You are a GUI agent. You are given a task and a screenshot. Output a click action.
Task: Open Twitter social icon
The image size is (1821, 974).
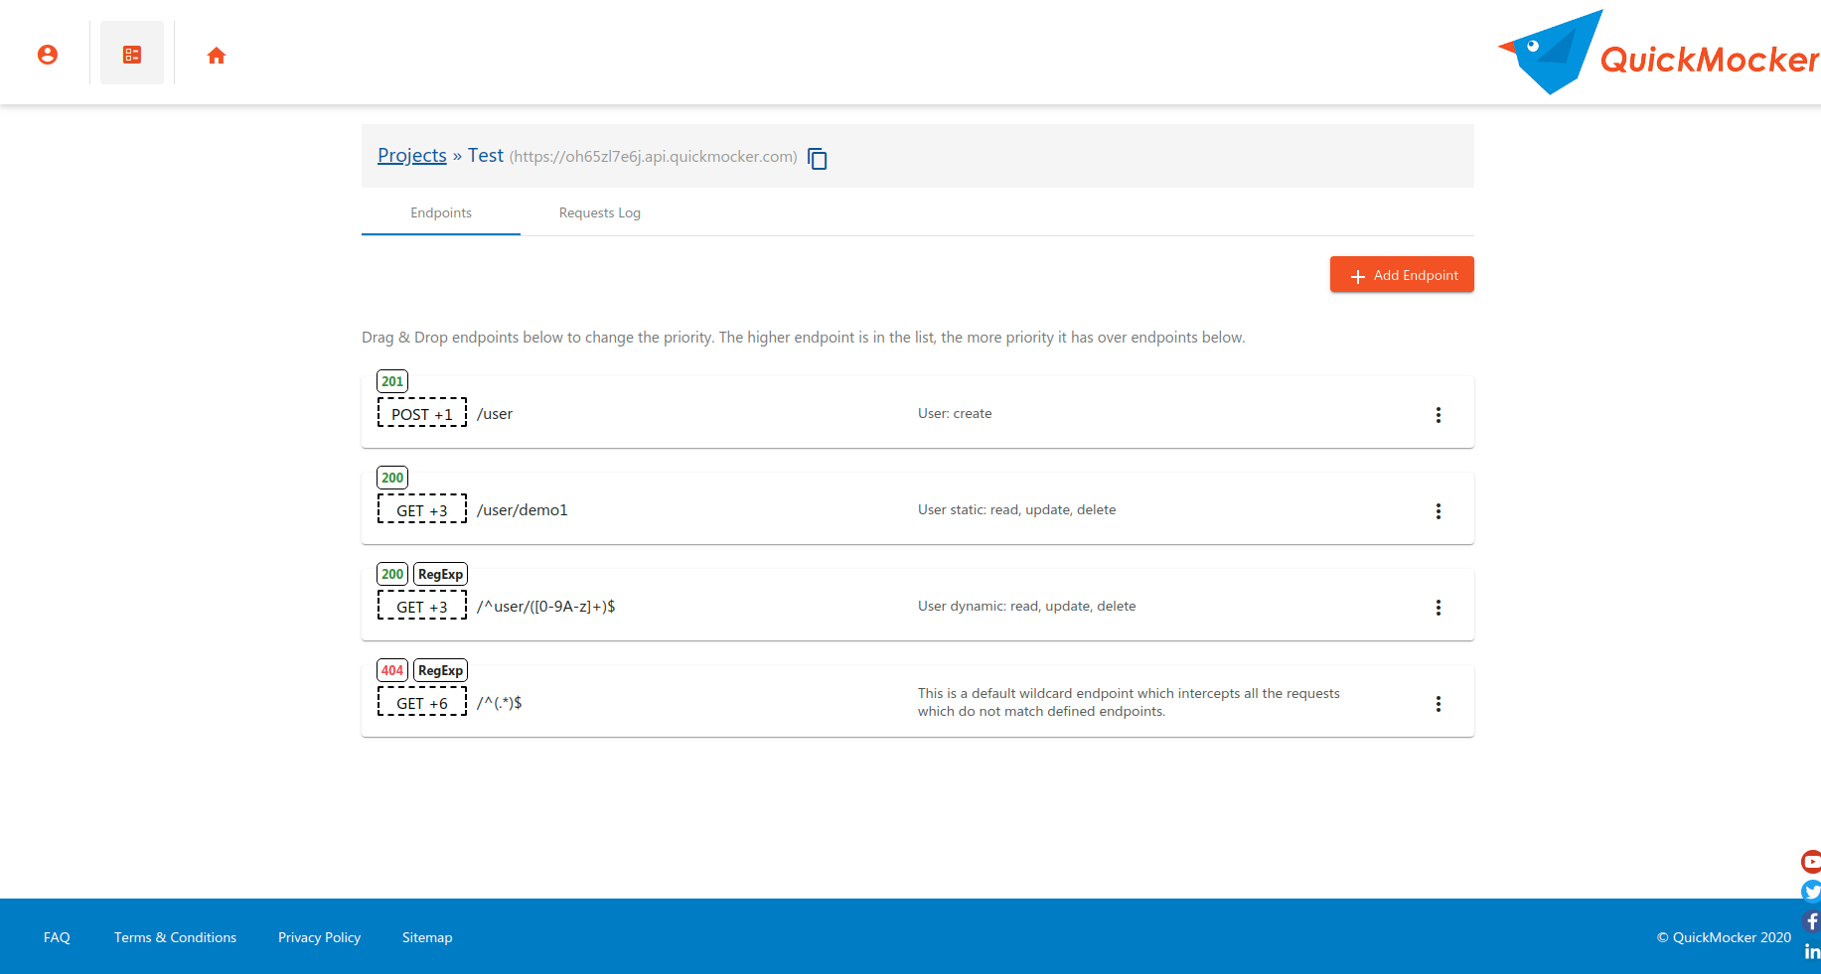[1811, 892]
